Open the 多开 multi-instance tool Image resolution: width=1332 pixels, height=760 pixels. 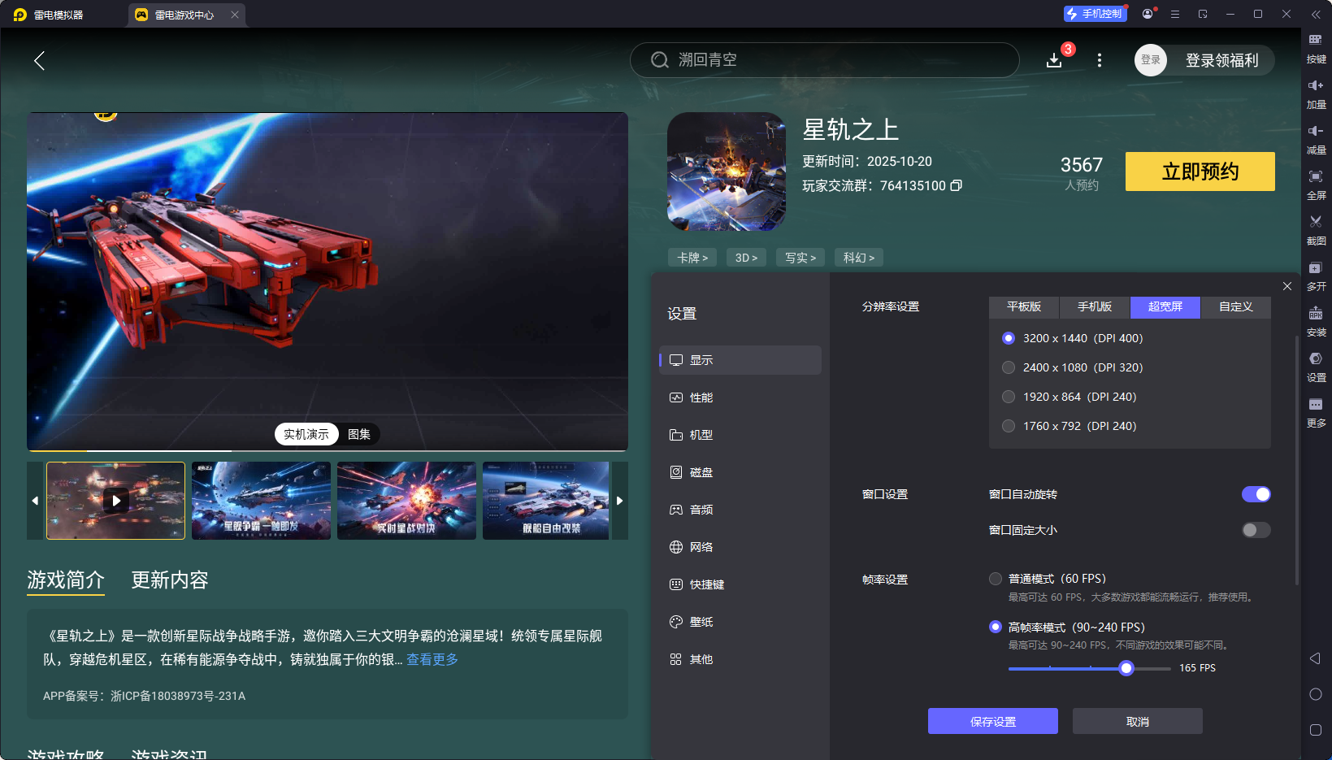1316,276
